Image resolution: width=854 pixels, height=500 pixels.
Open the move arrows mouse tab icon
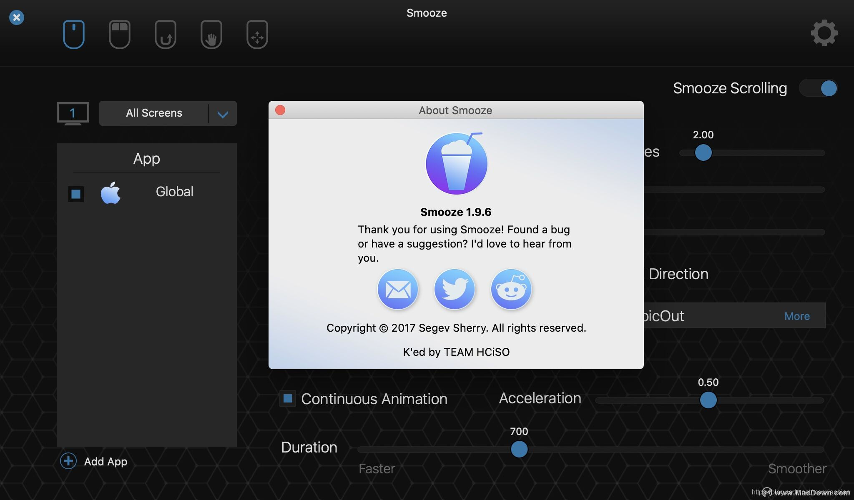(257, 35)
